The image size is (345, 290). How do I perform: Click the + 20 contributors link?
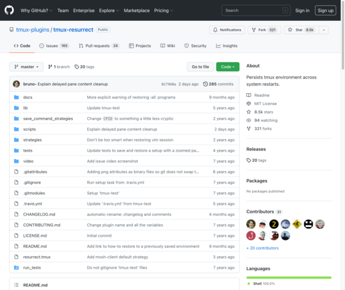tap(262, 248)
